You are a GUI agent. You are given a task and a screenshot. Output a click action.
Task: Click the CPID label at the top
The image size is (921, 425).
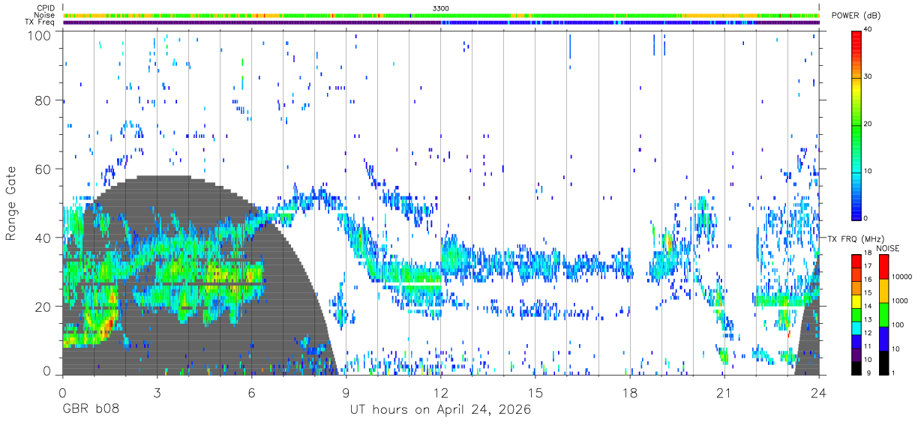[45, 7]
